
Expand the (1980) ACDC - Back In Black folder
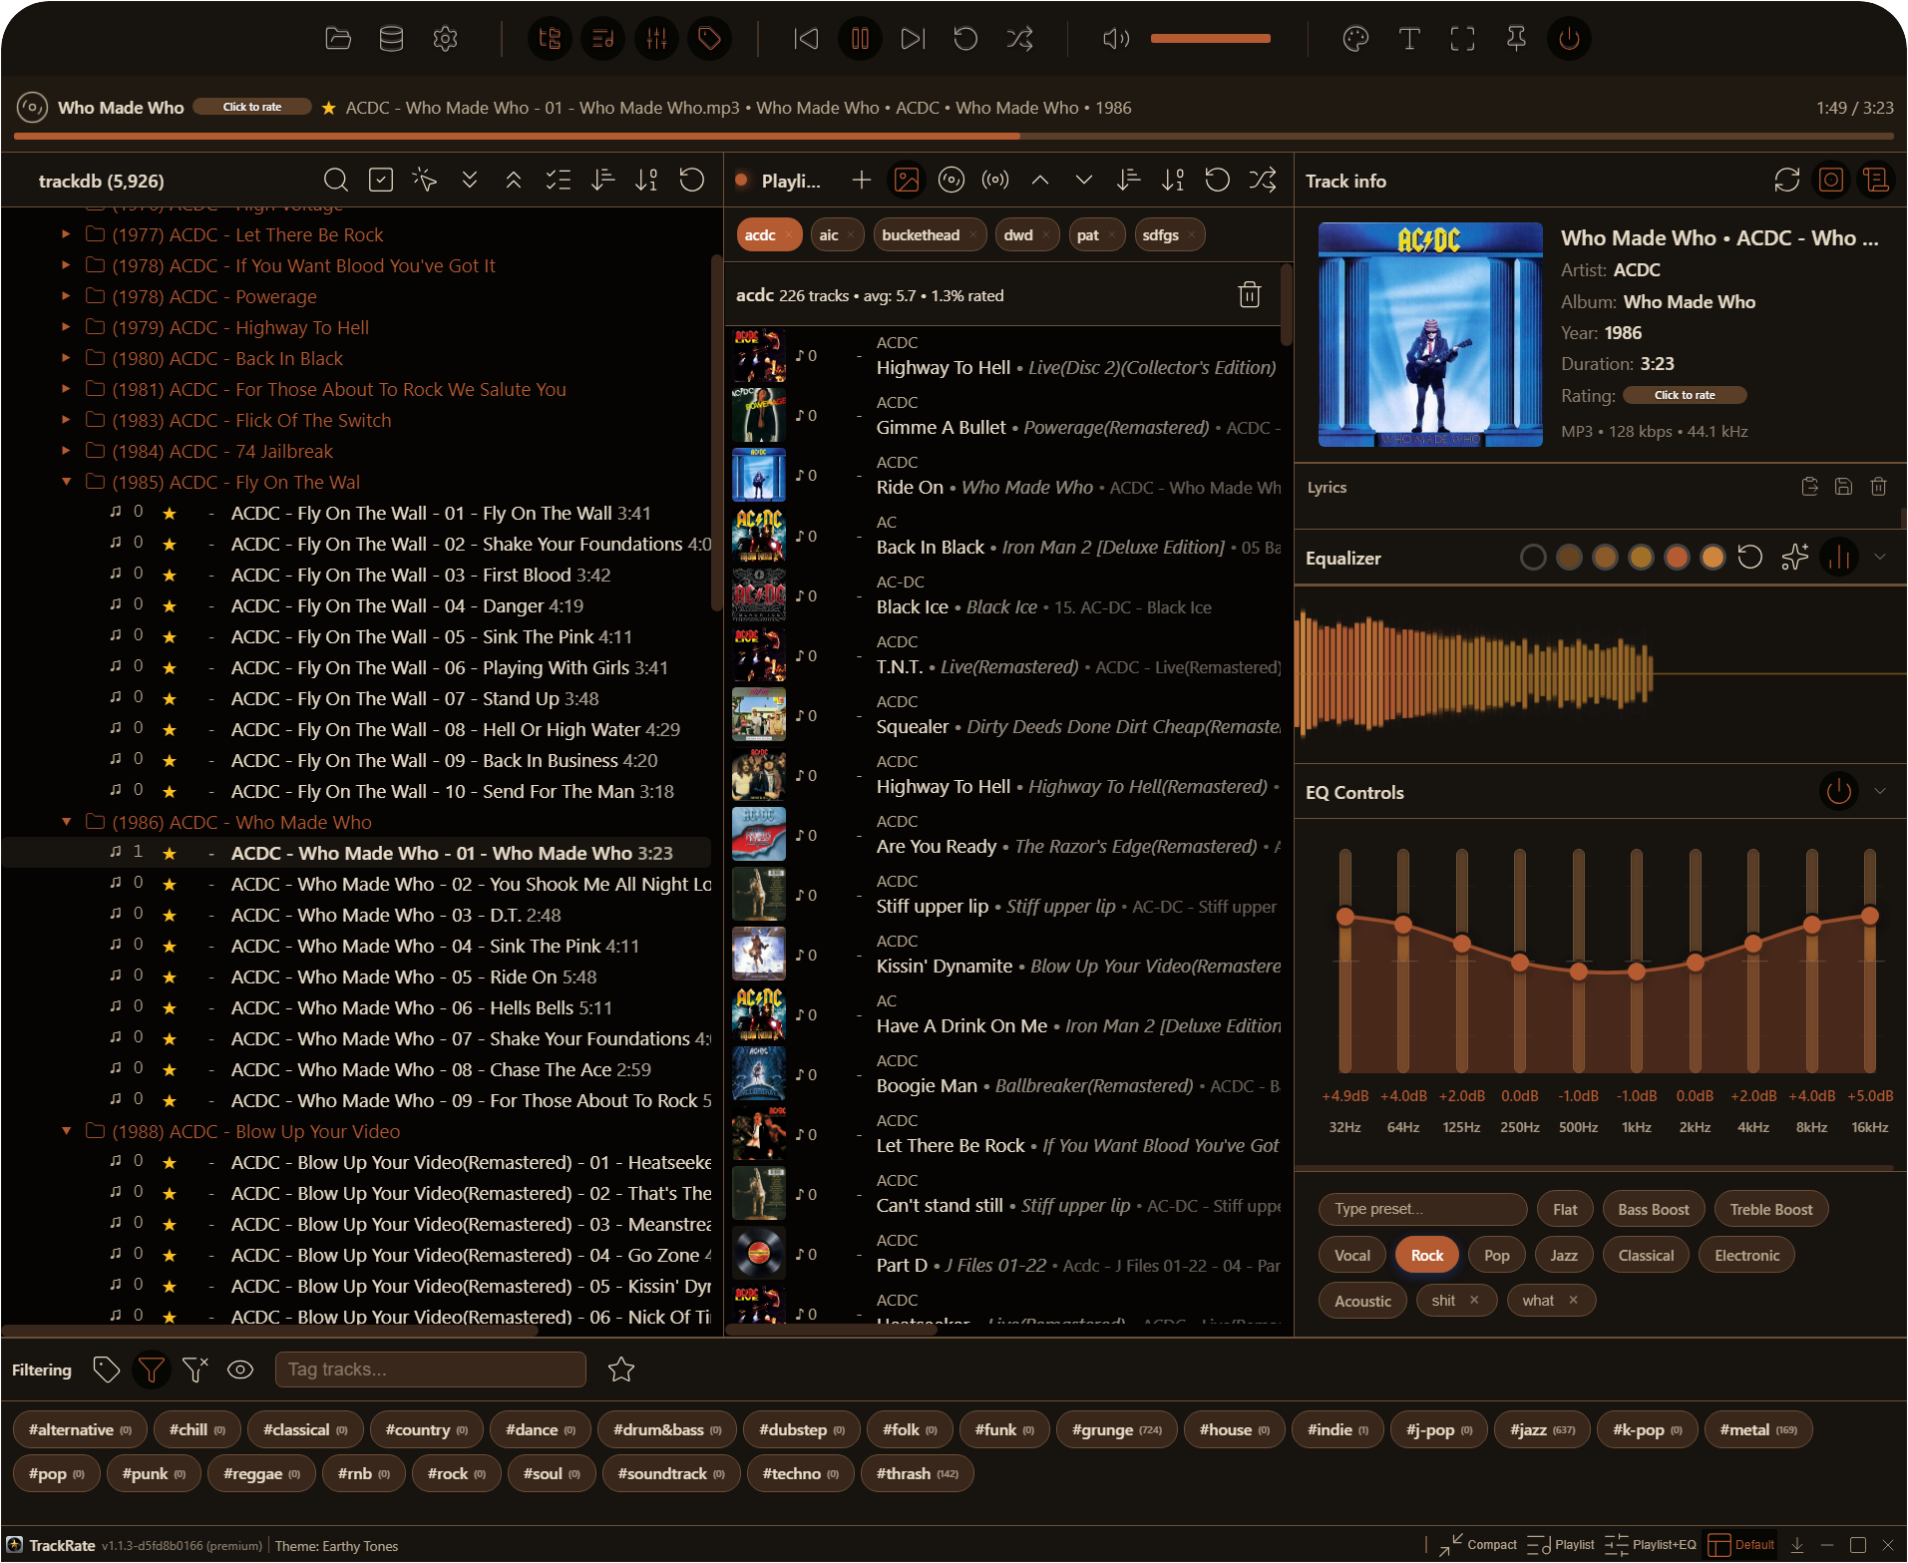tap(66, 358)
